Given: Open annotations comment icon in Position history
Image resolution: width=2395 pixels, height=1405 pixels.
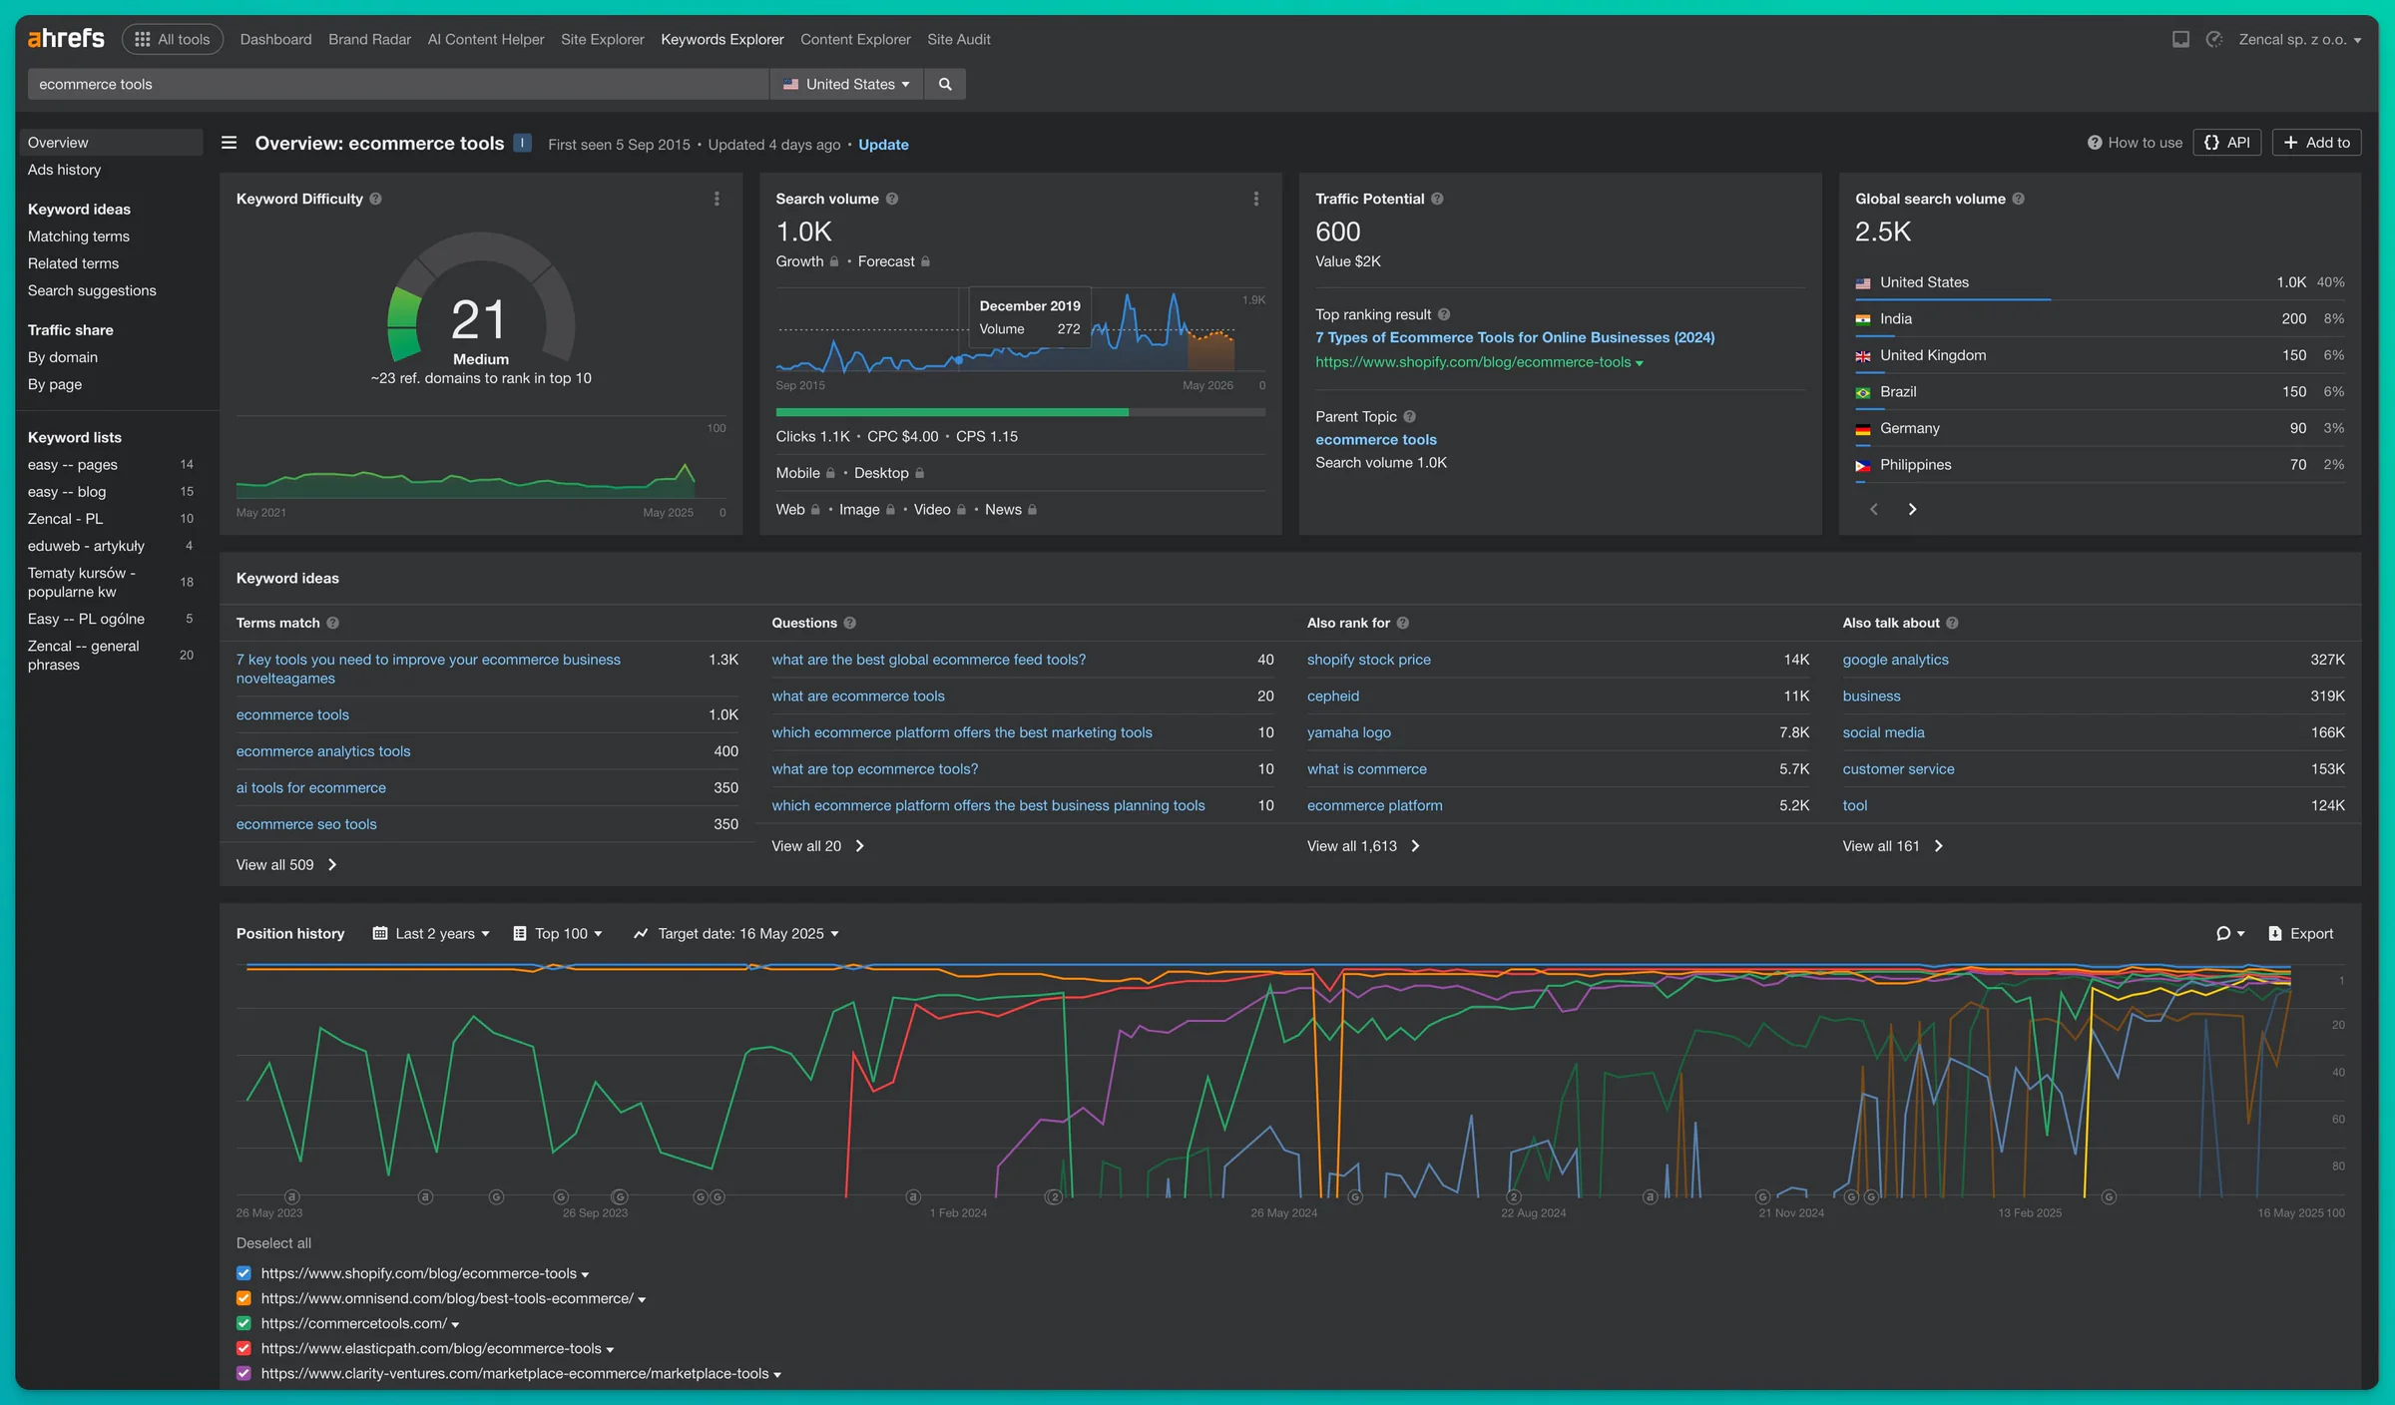Looking at the screenshot, I should pos(2230,934).
